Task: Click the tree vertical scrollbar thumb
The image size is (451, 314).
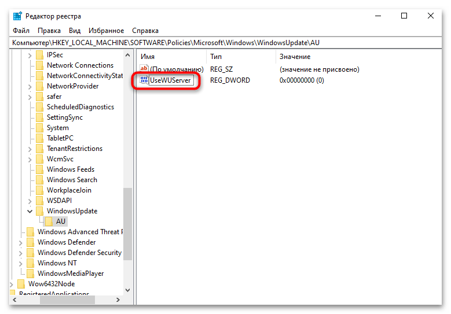Action: [128, 224]
